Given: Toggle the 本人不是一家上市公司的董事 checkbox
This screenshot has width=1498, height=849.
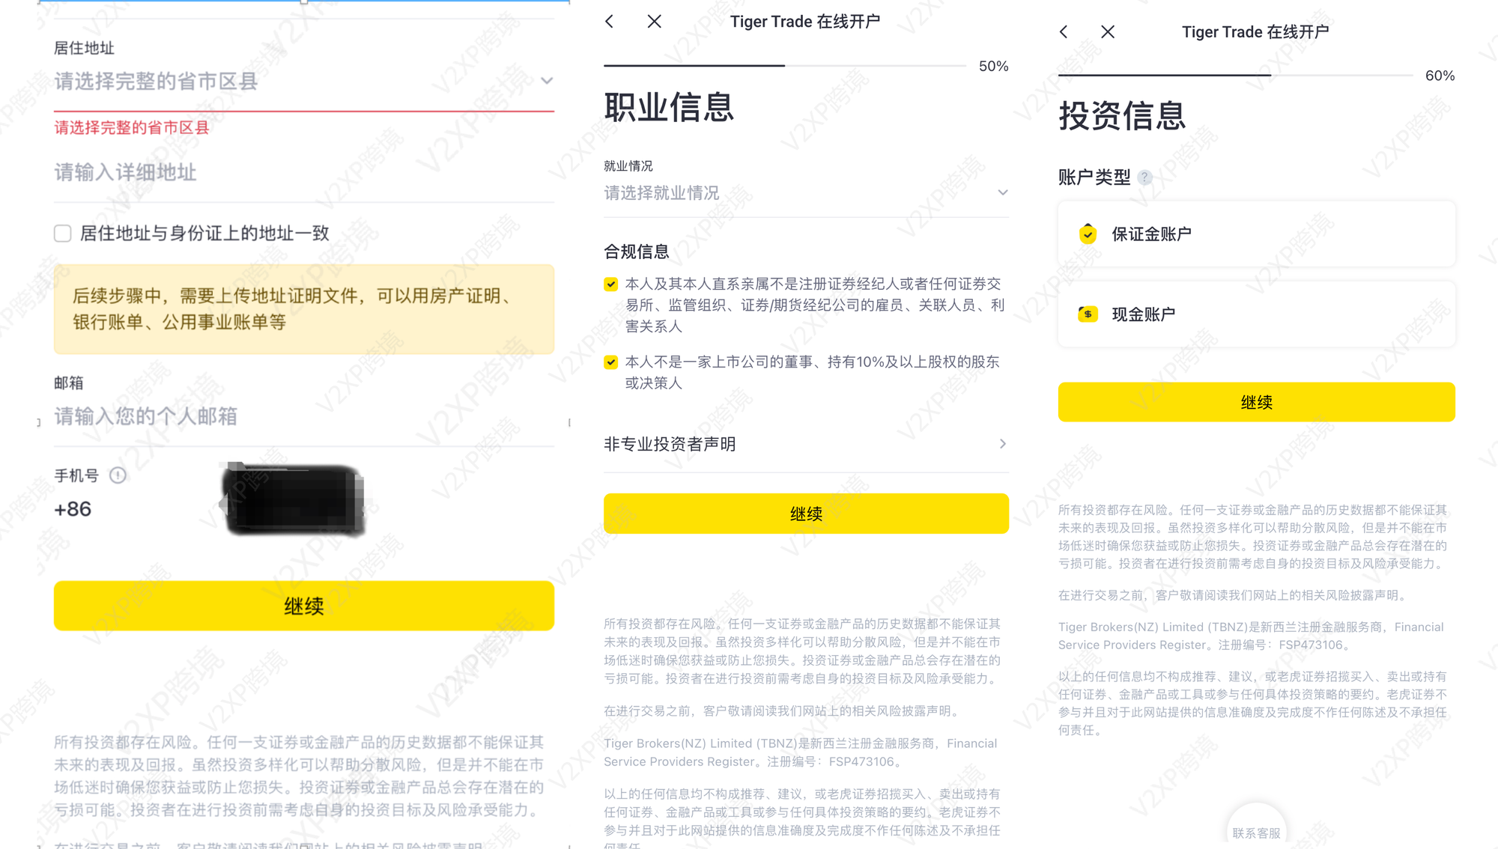Looking at the screenshot, I should point(611,362).
